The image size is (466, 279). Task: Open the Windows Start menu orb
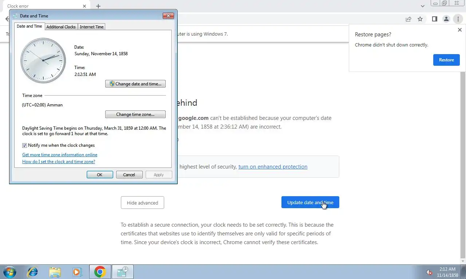pyautogui.click(x=9, y=272)
